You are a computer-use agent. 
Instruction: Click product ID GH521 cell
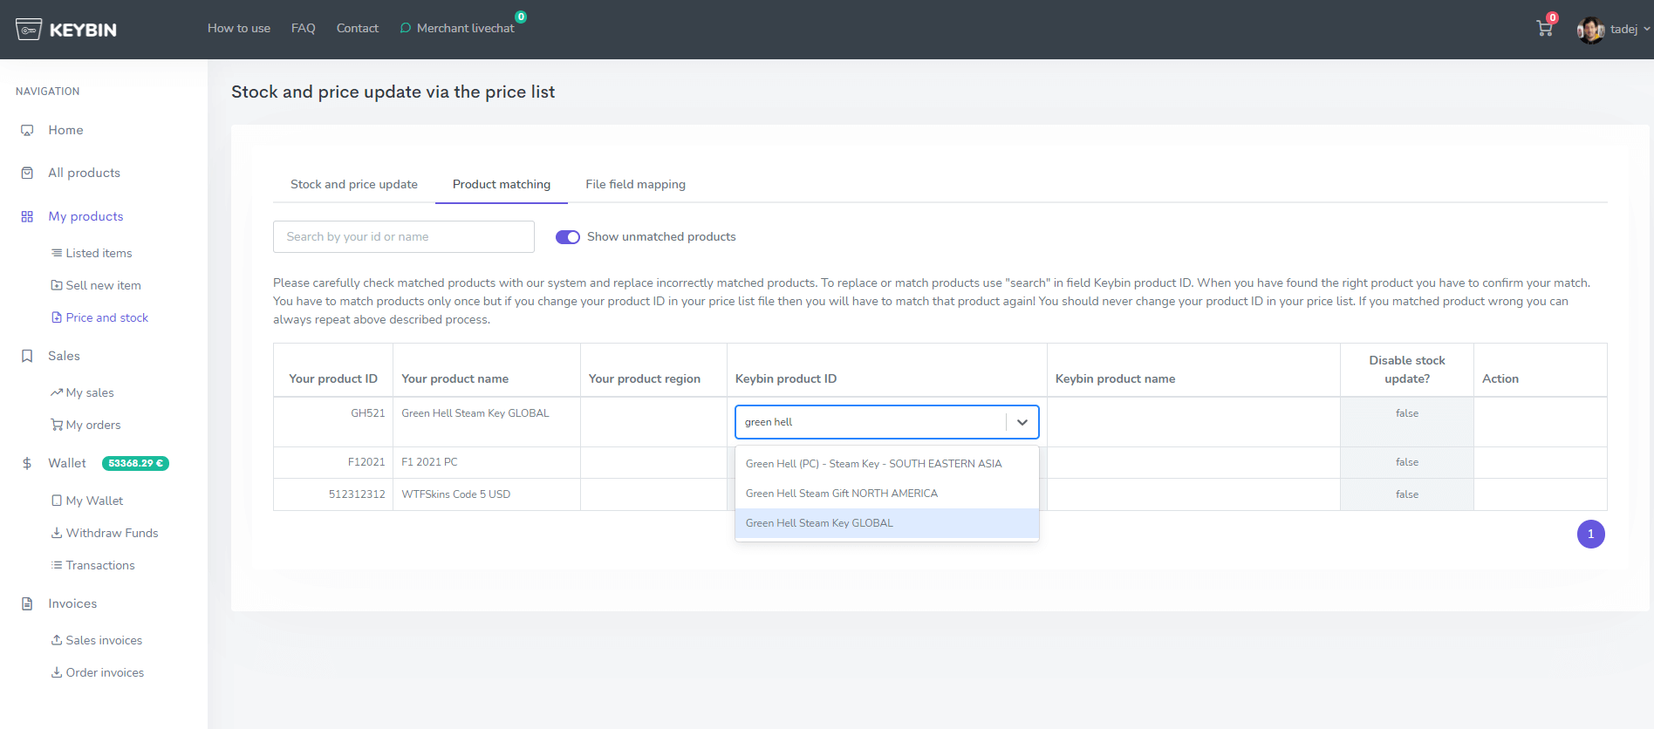(333, 422)
